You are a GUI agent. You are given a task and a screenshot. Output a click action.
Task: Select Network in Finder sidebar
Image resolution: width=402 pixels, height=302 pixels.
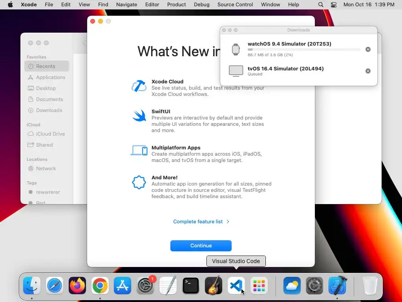point(47,169)
